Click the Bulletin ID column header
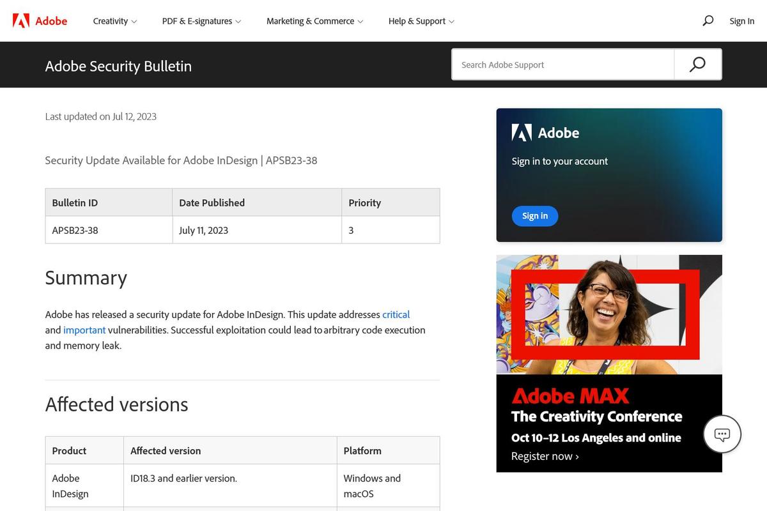 (109, 202)
